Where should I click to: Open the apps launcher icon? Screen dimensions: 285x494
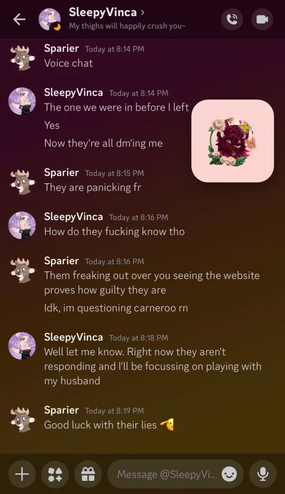click(x=55, y=474)
